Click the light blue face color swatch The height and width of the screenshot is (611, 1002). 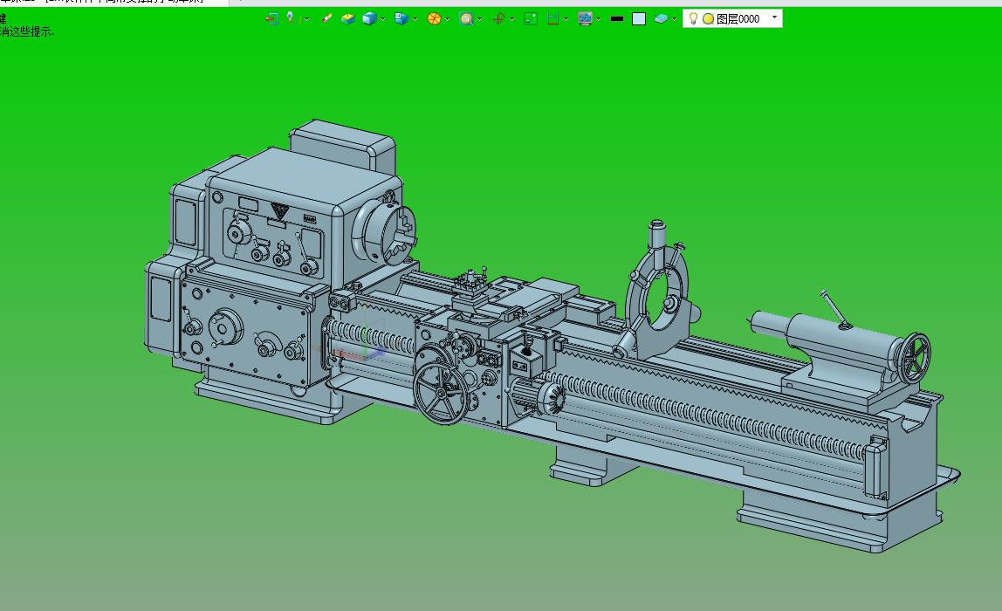pos(639,19)
